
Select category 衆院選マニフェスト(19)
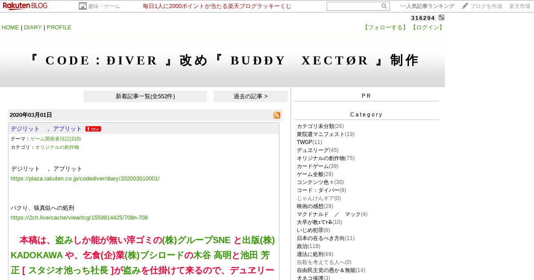point(326,134)
